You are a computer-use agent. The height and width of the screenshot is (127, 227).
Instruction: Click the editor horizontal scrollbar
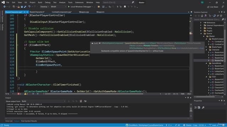click(94, 94)
